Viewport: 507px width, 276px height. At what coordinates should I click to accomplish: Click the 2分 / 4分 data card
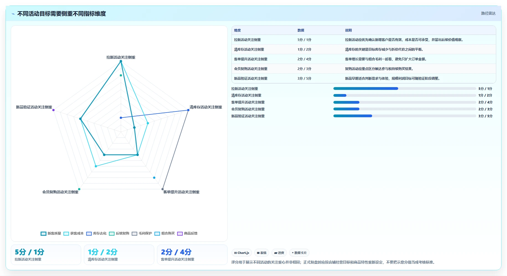192,255
